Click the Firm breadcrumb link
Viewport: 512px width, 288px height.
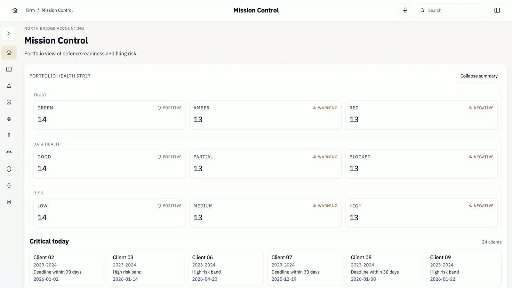point(30,10)
